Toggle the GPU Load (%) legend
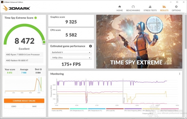This screenshot has width=187, height=119. tap(115, 110)
